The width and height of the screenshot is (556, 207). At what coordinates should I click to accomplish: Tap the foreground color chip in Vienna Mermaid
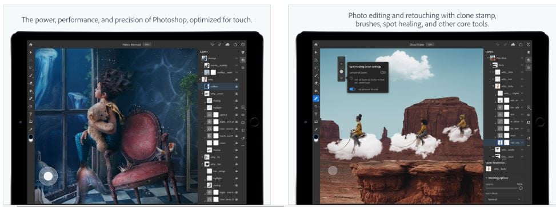click(x=30, y=136)
